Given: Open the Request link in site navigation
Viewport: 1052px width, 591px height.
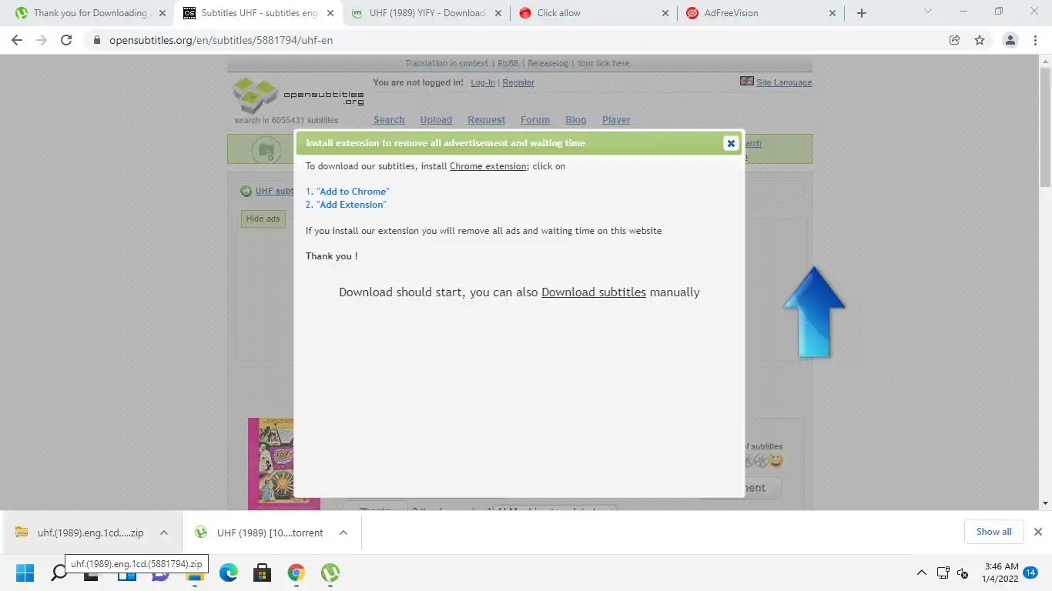Looking at the screenshot, I should pyautogui.click(x=486, y=120).
